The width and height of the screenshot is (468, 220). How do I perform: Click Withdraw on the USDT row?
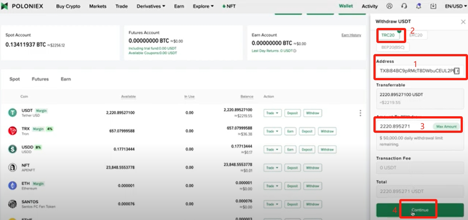tap(312, 113)
